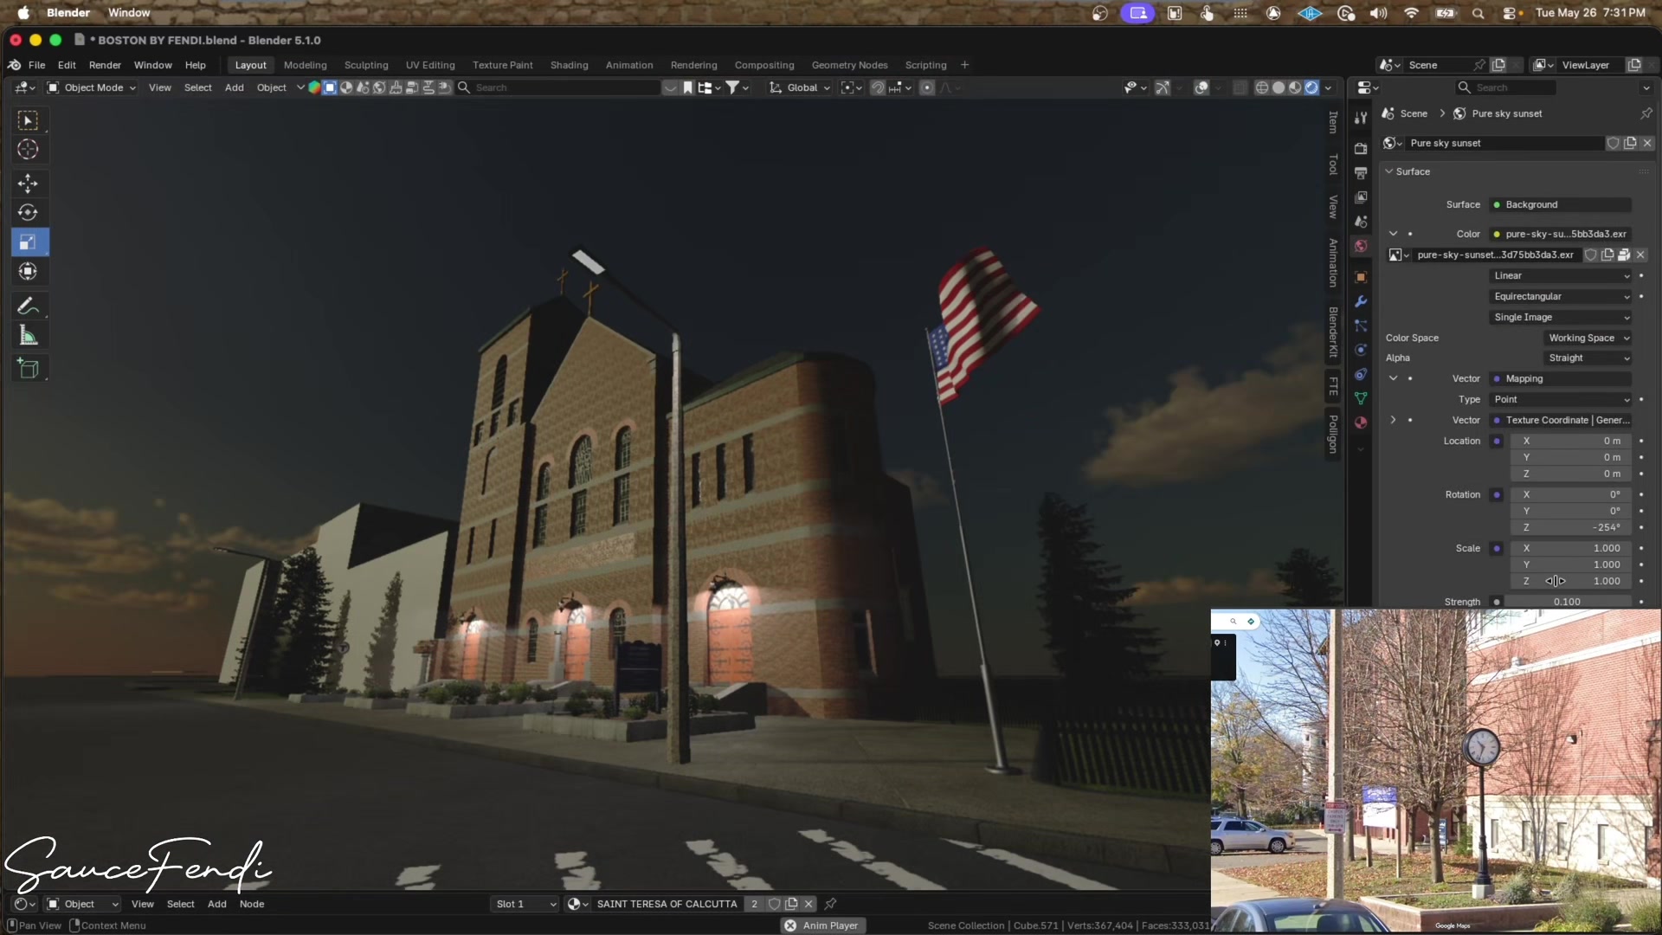Screen dimensions: 1662x935
Task: Click the viewport header Search field
Action: tap(559, 87)
